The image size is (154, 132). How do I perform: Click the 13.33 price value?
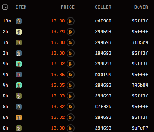58,96
